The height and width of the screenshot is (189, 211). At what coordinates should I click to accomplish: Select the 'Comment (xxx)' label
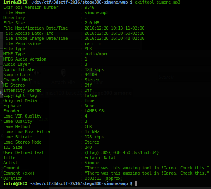coord(19,173)
